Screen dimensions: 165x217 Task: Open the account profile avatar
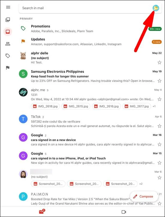pos(156,8)
